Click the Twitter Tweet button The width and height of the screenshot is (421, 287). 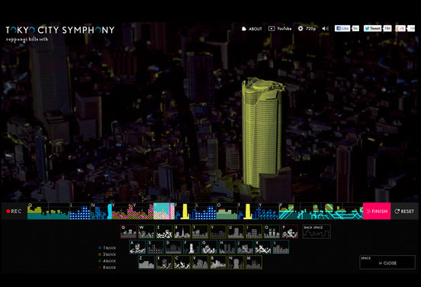(372, 28)
